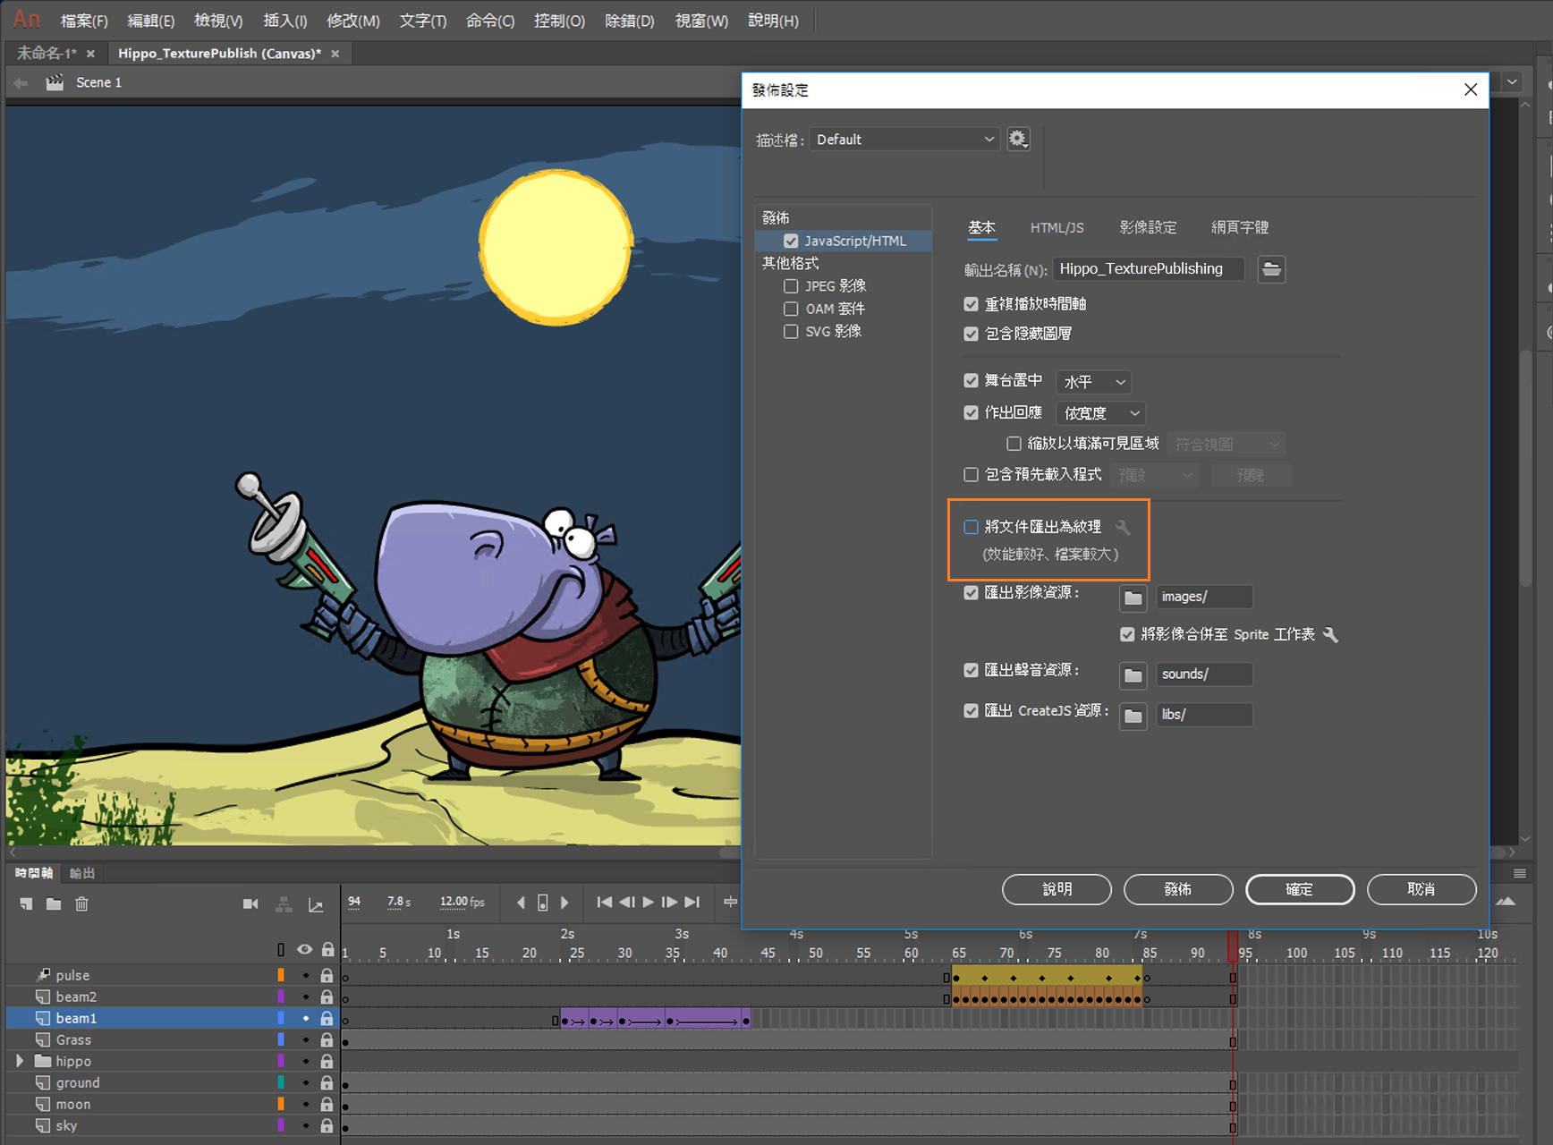Viewport: 1553px width, 1145px height.
Task: Switch to the HTML/JS tab
Action: pyautogui.click(x=1057, y=228)
